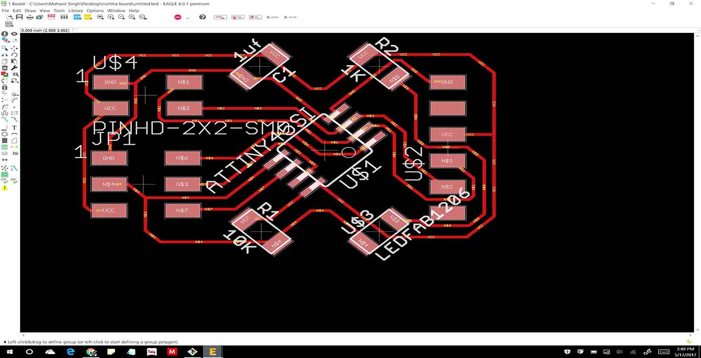701x358 pixels.
Task: Click the Print toolbar icon
Action: coord(30,17)
